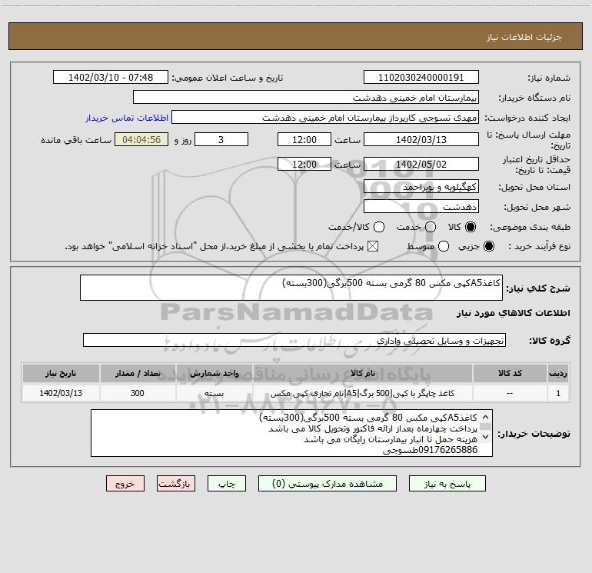The width and height of the screenshot is (592, 573).
Task: Select the متوسط purchase type radio
Action: click(444, 246)
